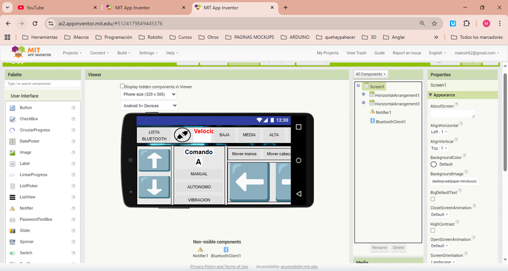Open the Phone size dropdown

(149, 94)
